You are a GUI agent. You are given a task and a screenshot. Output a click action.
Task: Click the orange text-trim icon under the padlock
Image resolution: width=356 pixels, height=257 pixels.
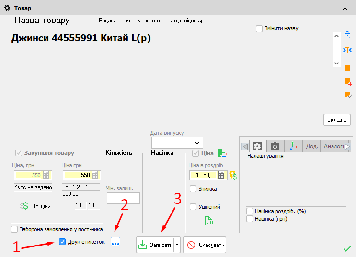347,50
